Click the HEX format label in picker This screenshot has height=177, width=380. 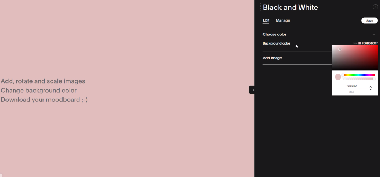(351, 92)
